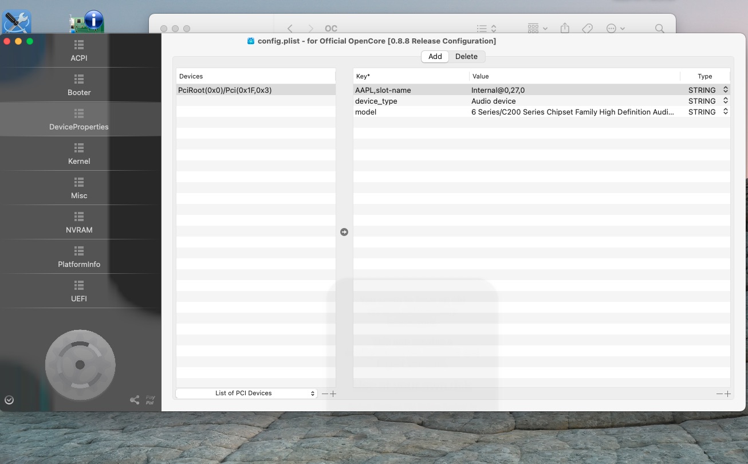The image size is (748, 464).
Task: Open the NVRAM settings section
Action: coord(79,222)
